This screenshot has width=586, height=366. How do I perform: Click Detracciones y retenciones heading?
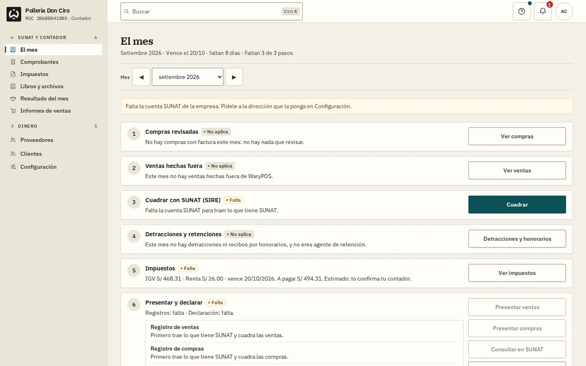click(184, 234)
